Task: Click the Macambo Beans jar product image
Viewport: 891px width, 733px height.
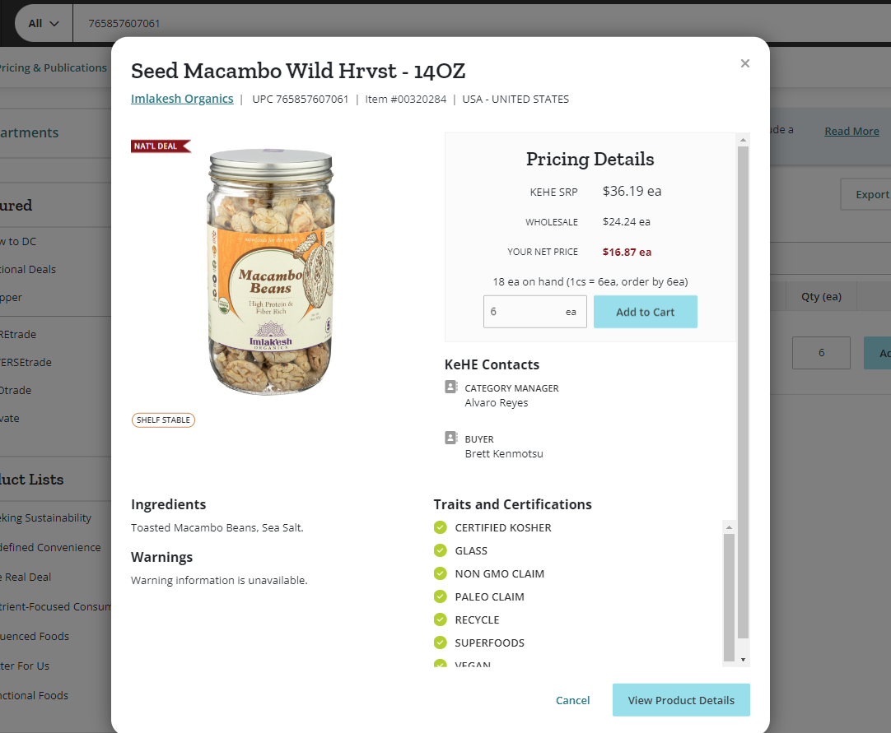Action: pos(270,271)
